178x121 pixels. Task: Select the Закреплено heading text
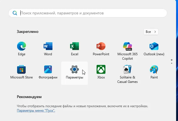tap(28, 31)
